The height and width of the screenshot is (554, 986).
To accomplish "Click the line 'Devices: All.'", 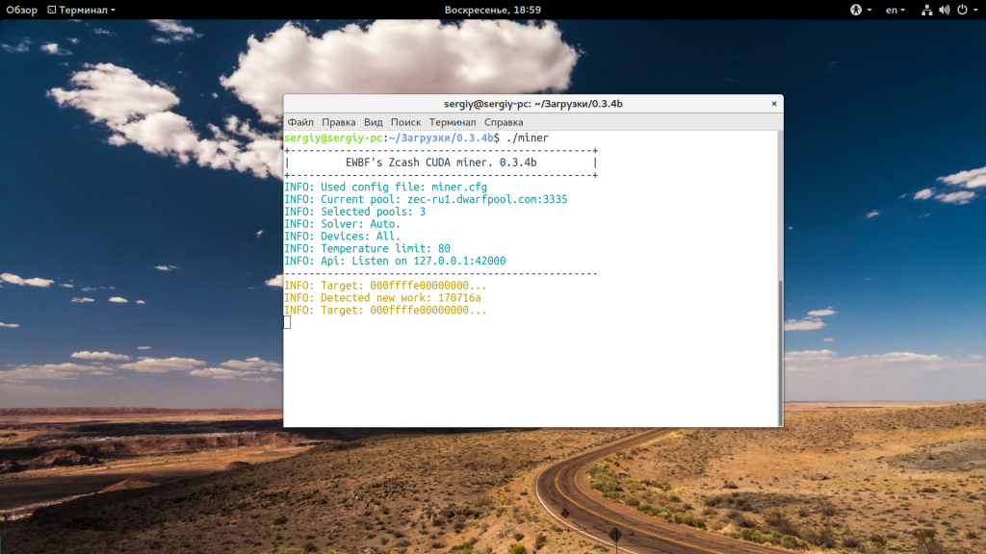I will click(342, 237).
